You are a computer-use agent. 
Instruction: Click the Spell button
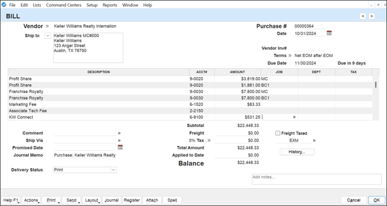point(172,200)
